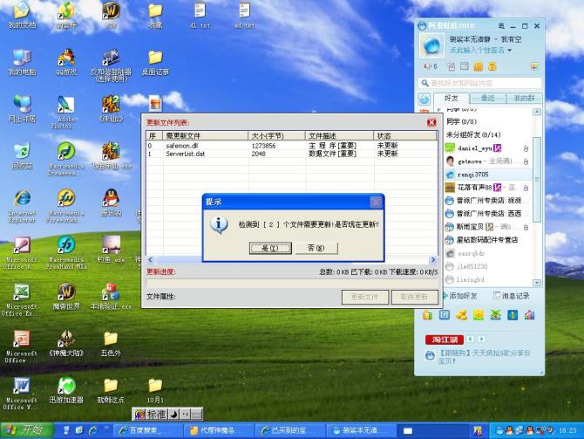Close the 提示 prompt dialog
Screen dimensions: 584x439
coord(376,202)
